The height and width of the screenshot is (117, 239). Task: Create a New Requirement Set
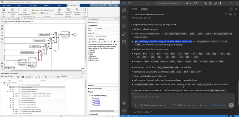(x=25, y=12)
